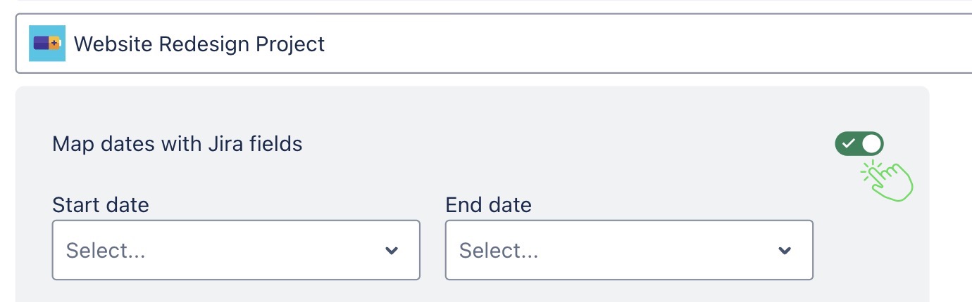Click the Map dates with Jira fields label
Image resolution: width=972 pixels, height=302 pixels.
tap(177, 144)
